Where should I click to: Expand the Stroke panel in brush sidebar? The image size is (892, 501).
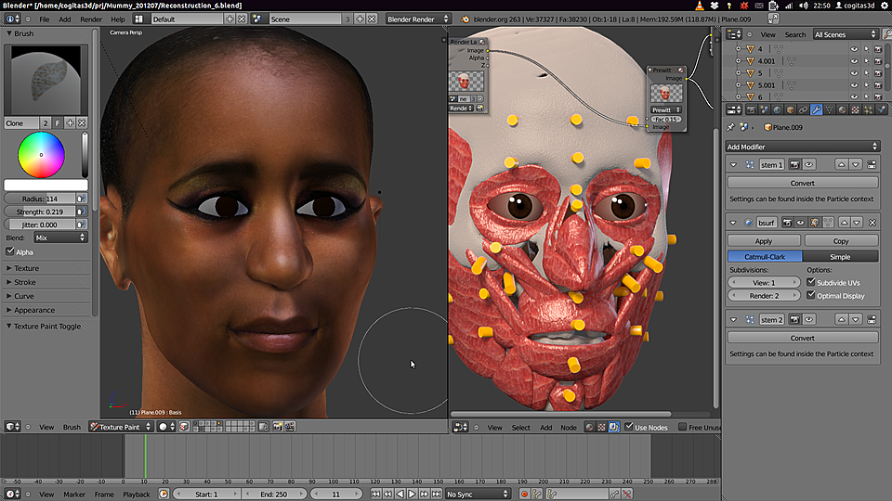coord(26,282)
